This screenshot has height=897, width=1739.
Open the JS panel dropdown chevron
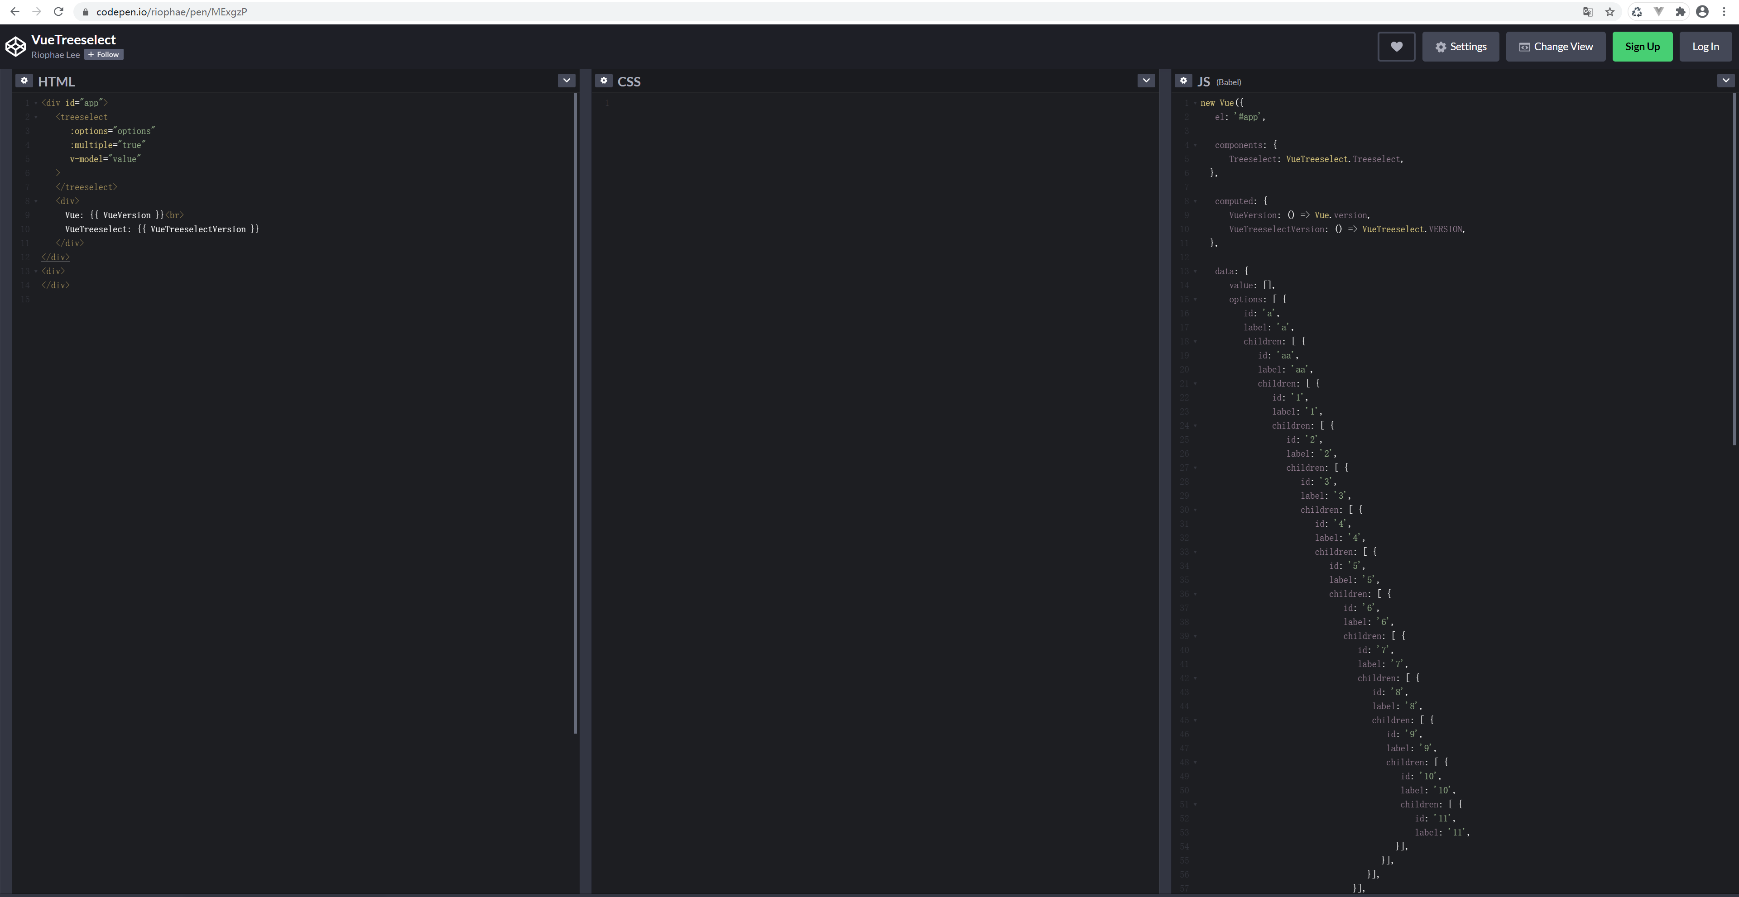[x=1725, y=80]
